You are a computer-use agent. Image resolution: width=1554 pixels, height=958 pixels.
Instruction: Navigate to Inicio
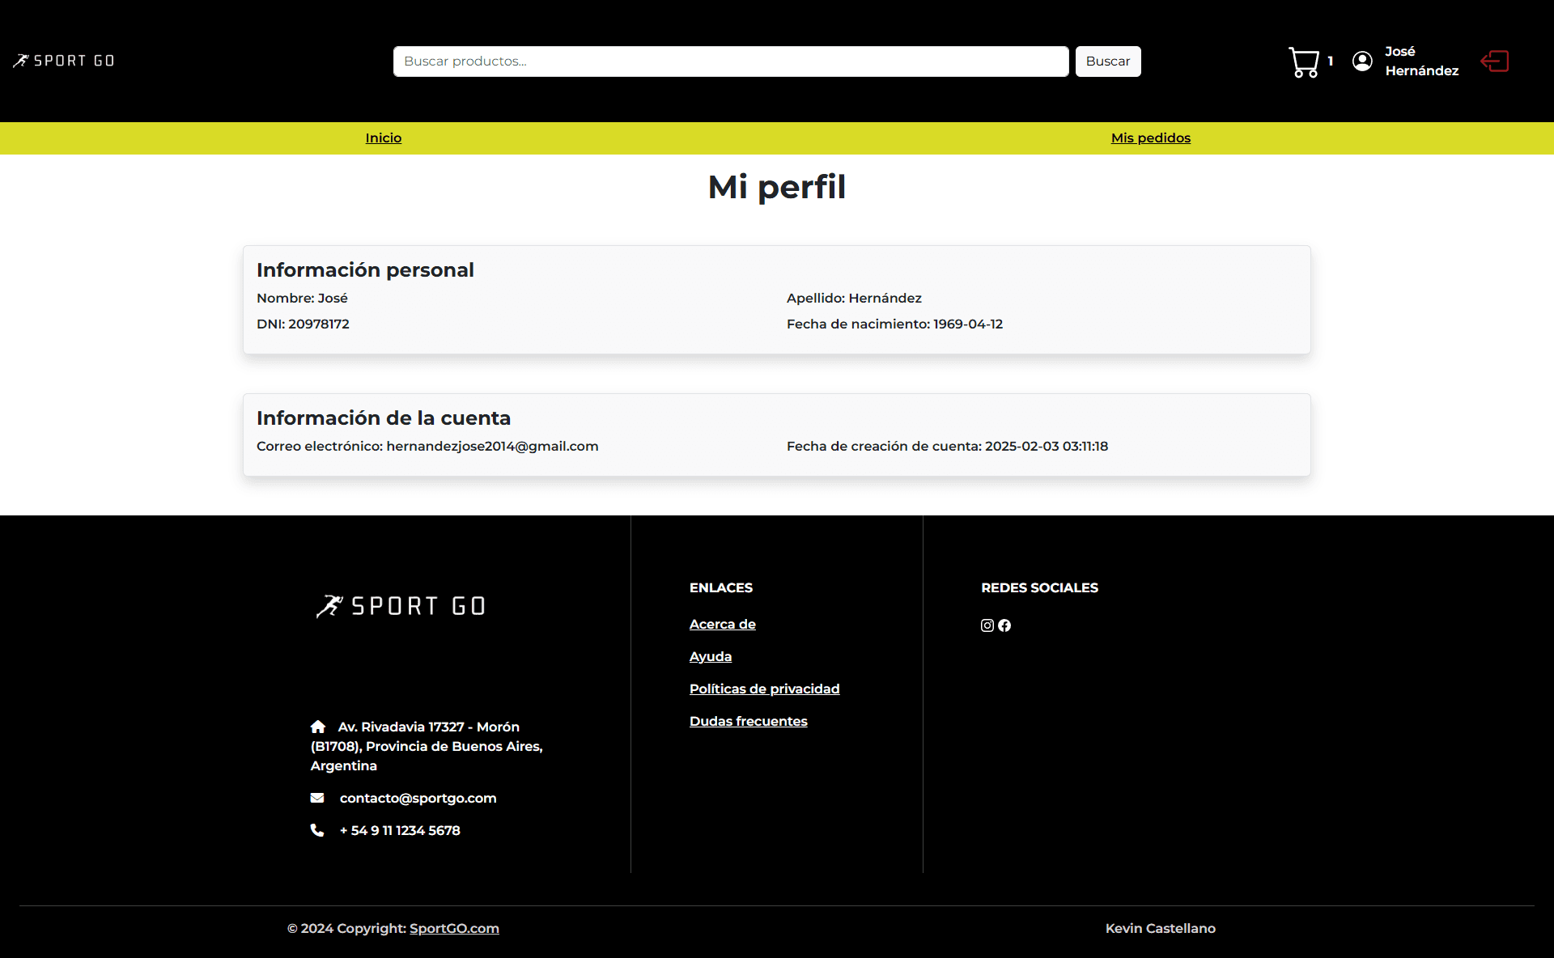[x=383, y=138]
